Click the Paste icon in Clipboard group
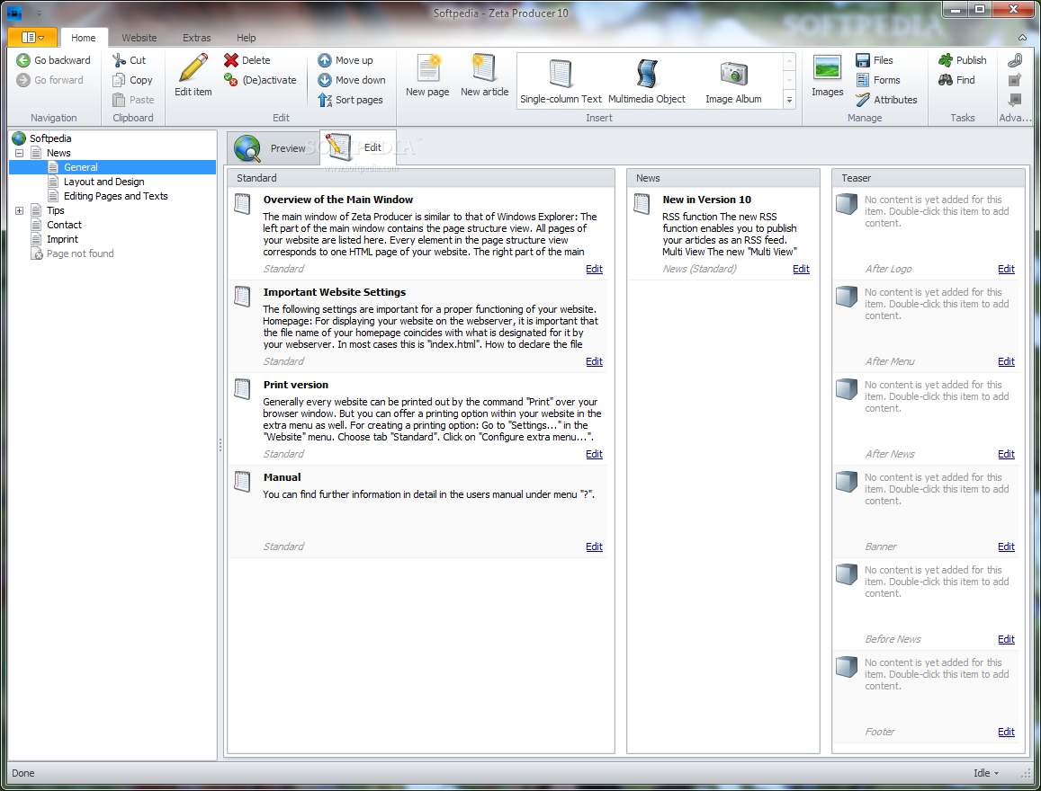This screenshot has width=1041, height=791. pos(119,100)
